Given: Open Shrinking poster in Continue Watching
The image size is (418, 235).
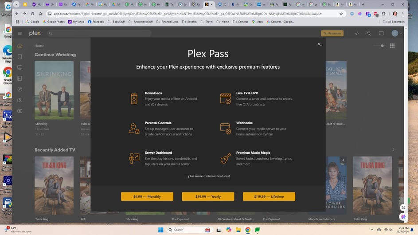Looking at the screenshot, I should pos(54,90).
